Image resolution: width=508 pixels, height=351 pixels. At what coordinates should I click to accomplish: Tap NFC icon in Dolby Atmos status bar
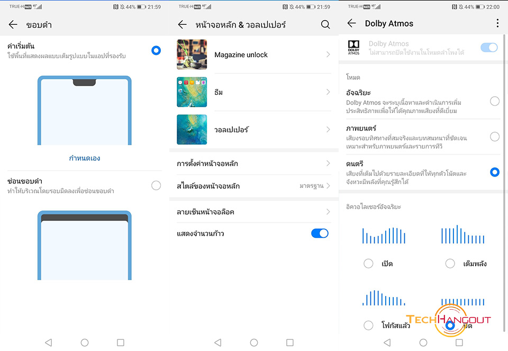click(x=454, y=7)
